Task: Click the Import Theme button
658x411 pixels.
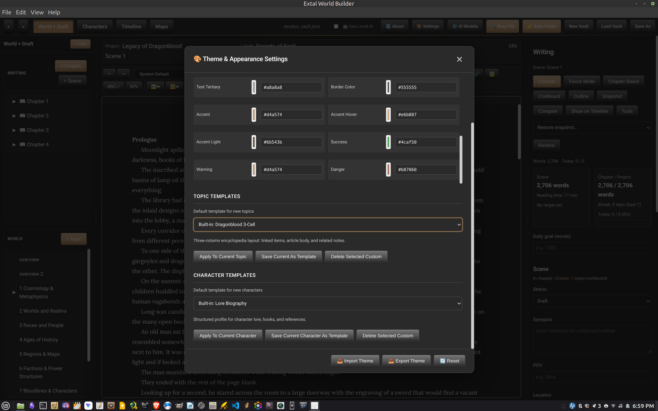Action: [355, 361]
